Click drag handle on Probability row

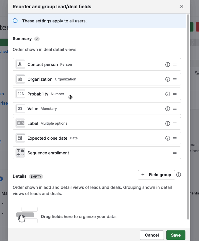175,94
